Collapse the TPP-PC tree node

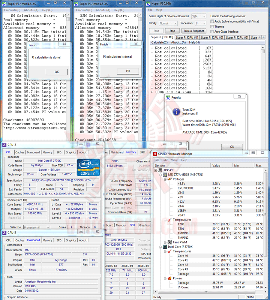156,170
